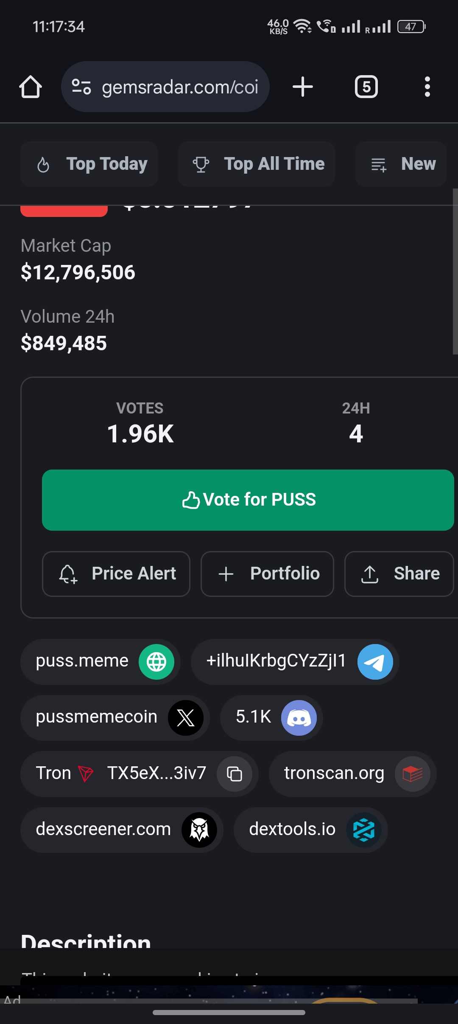Screen dimensions: 458x1024
Task: Add coin to Portfolio
Action: (267, 574)
